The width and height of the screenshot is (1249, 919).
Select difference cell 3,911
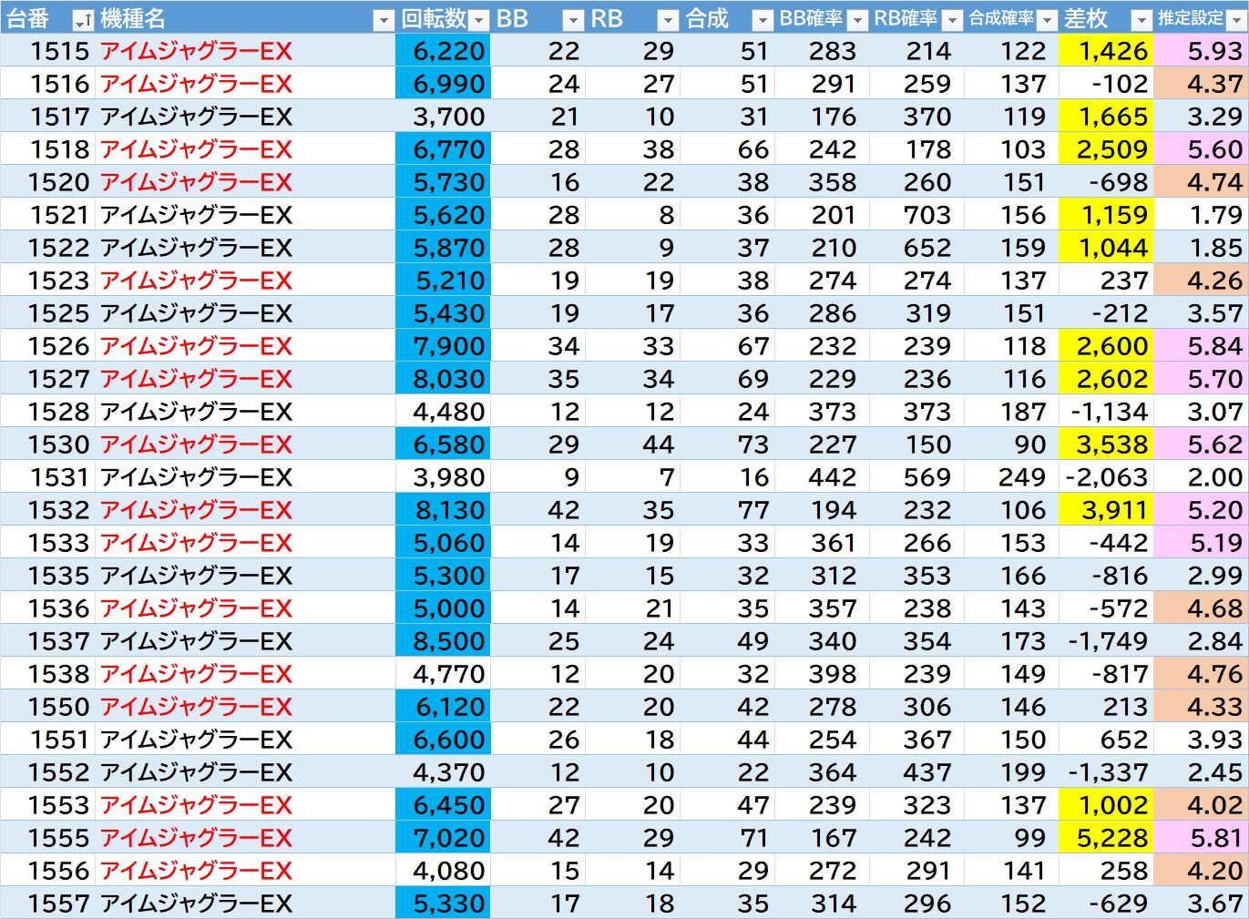point(1106,510)
